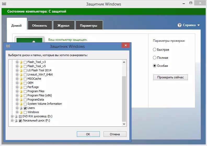Select the System Volume Information tree row
207x146 pixels.
[44, 104]
